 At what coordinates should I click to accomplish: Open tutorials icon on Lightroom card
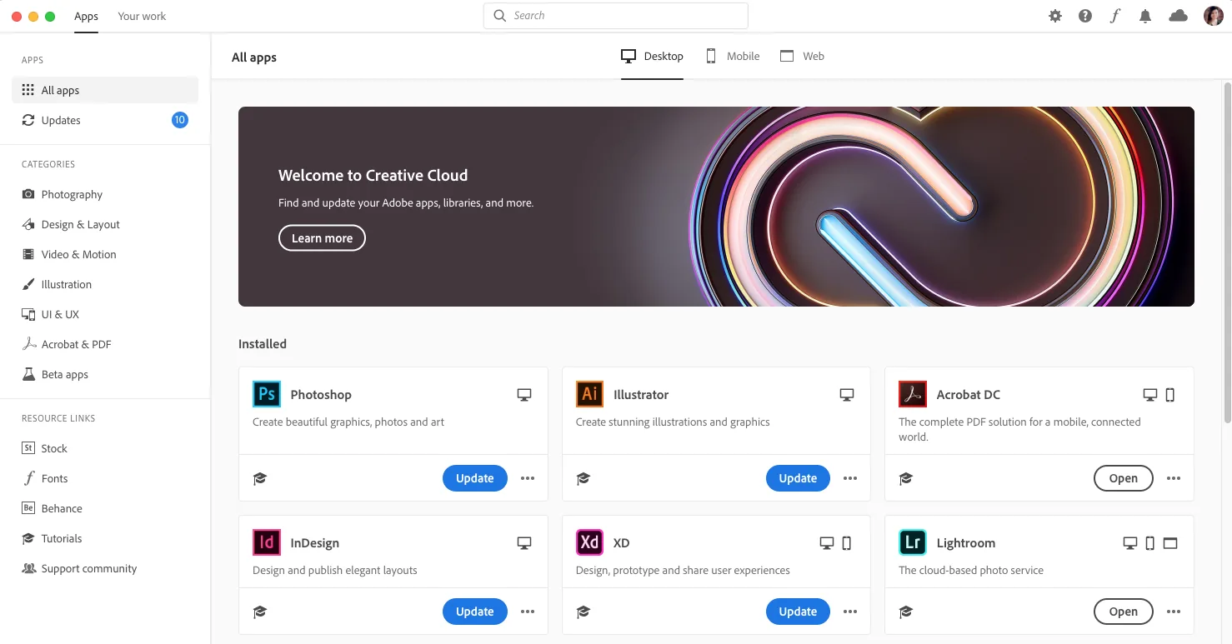pyautogui.click(x=906, y=612)
